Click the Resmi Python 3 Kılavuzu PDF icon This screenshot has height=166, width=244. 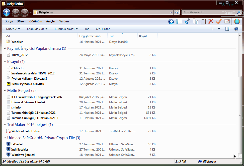[8, 84]
